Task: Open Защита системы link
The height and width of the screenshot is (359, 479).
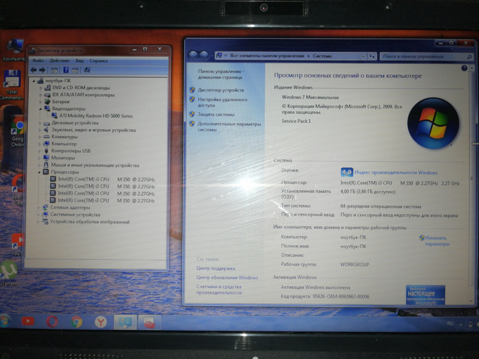Action: [x=216, y=115]
